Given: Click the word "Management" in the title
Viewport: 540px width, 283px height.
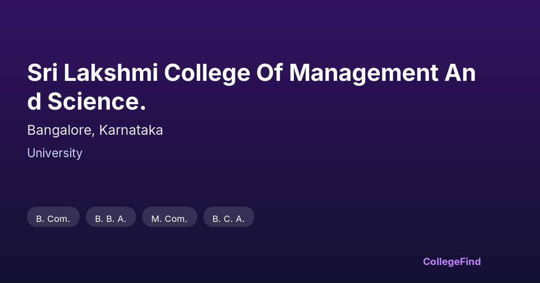Looking at the screenshot, I should tap(363, 73).
